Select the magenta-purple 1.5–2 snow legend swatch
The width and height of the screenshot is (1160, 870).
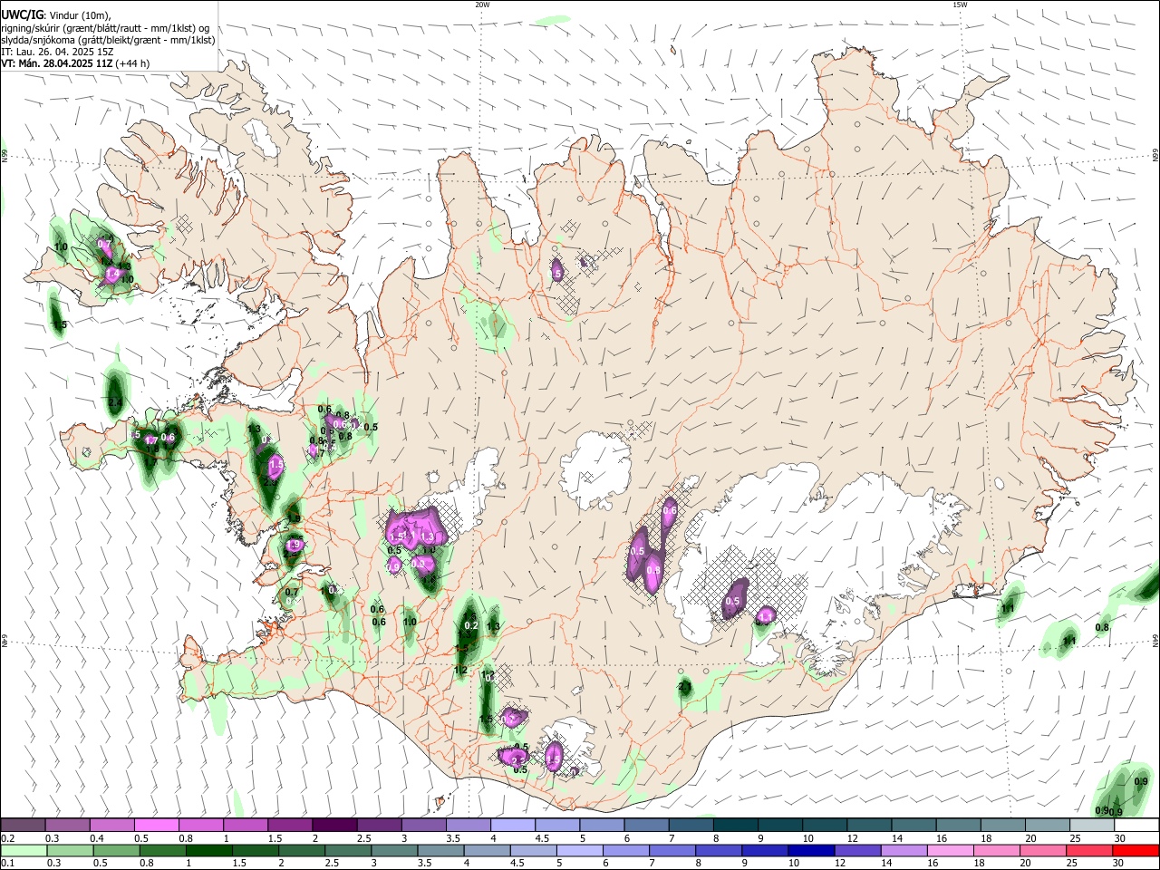coord(290,826)
